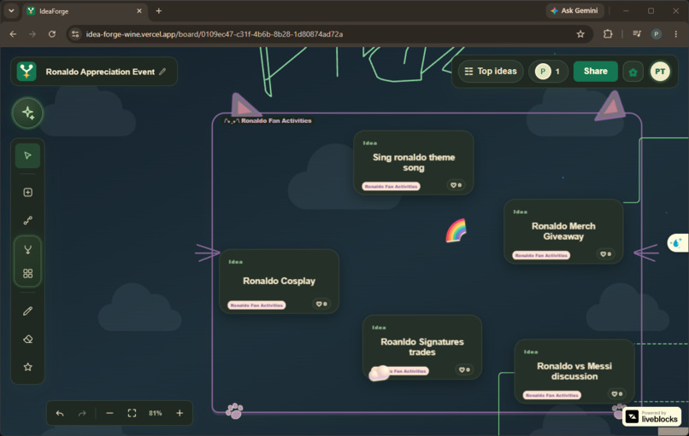Screen dimensions: 689x436
Task: Select the Ronaldo vs Messi discussion card
Action: (x=574, y=371)
